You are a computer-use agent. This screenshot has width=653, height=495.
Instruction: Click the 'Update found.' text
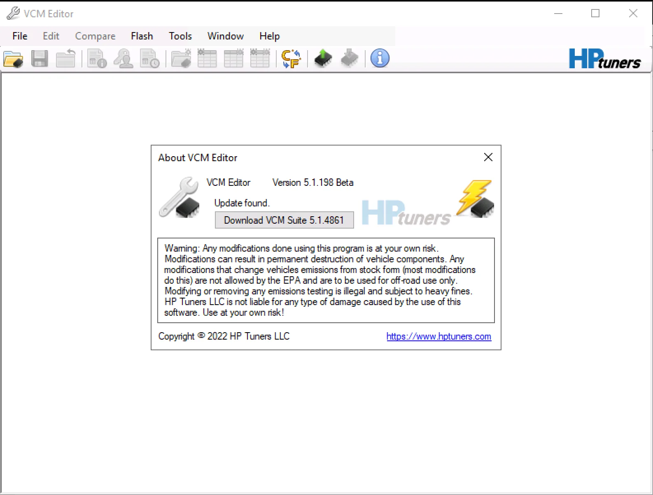242,203
